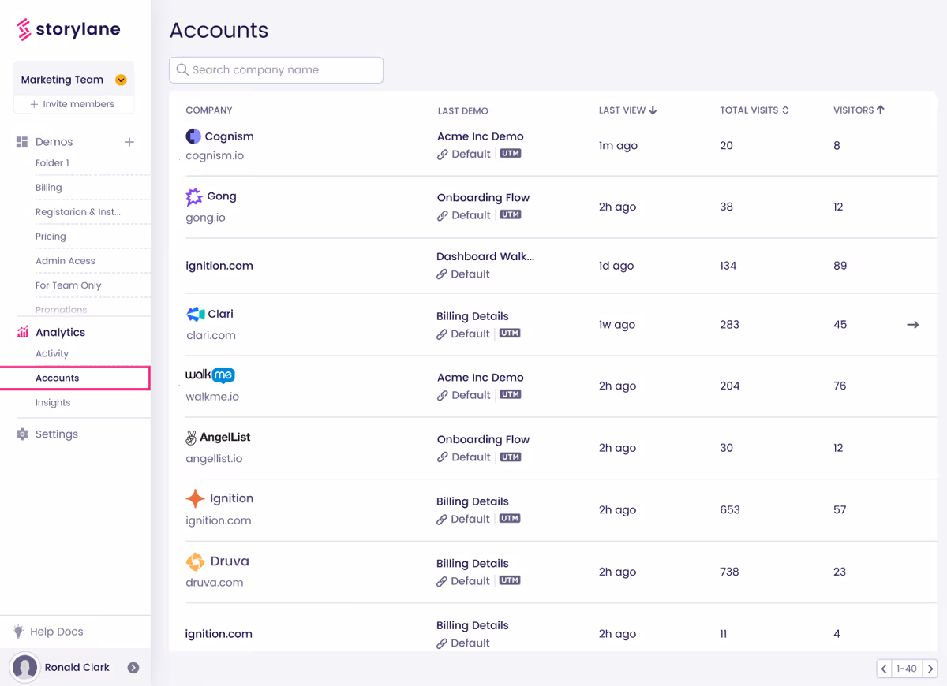Image resolution: width=947 pixels, height=686 pixels.
Task: Click gong.io domain text
Action: tap(206, 218)
